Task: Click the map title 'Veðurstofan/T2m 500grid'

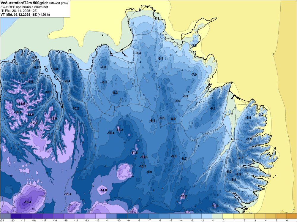Action: [x=24, y=3]
